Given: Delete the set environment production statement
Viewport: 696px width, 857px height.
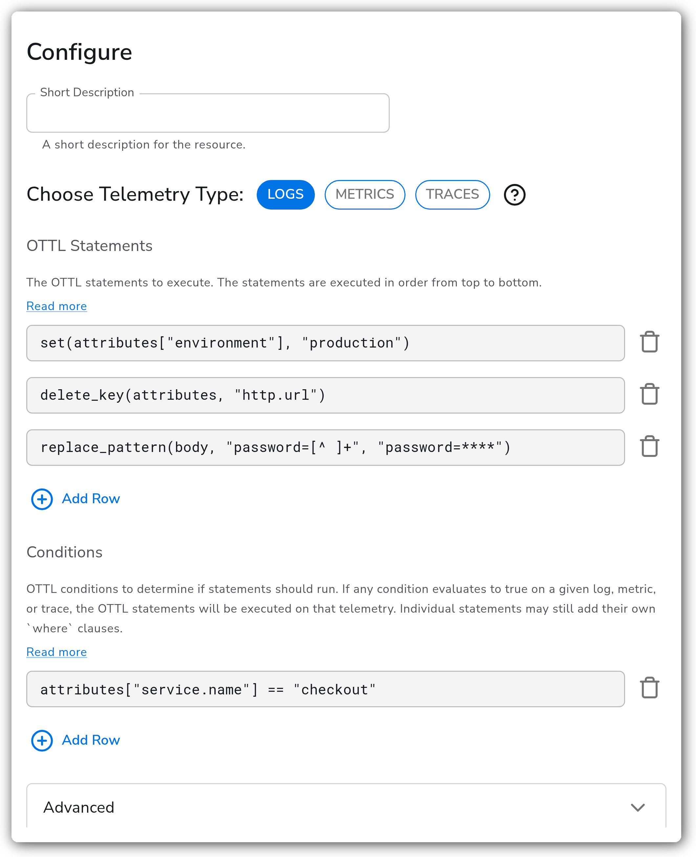Looking at the screenshot, I should 649,342.
